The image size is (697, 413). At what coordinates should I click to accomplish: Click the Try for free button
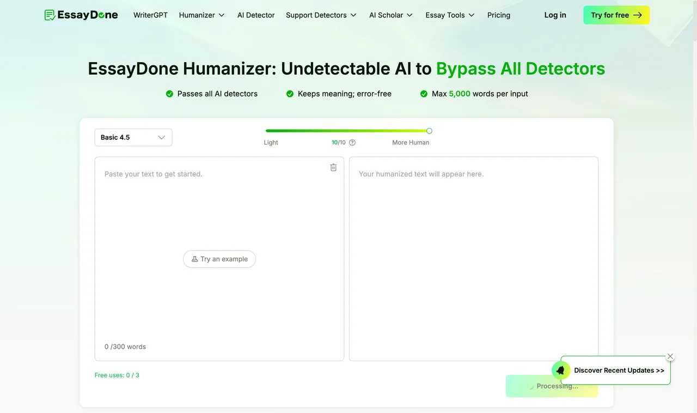point(616,15)
